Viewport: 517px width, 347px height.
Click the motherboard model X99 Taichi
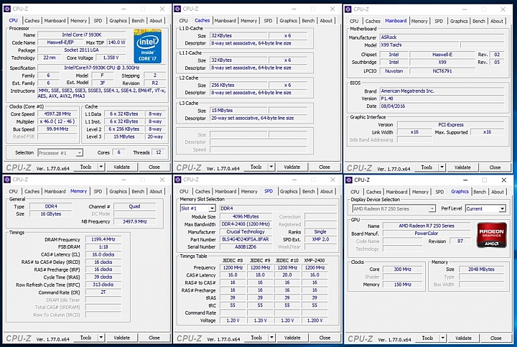tap(419, 45)
